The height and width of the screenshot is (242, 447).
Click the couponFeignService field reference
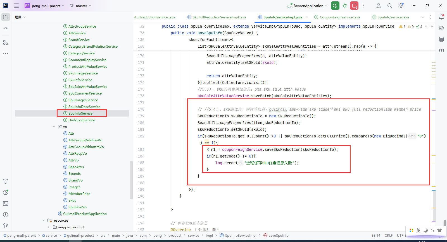pos(242,149)
